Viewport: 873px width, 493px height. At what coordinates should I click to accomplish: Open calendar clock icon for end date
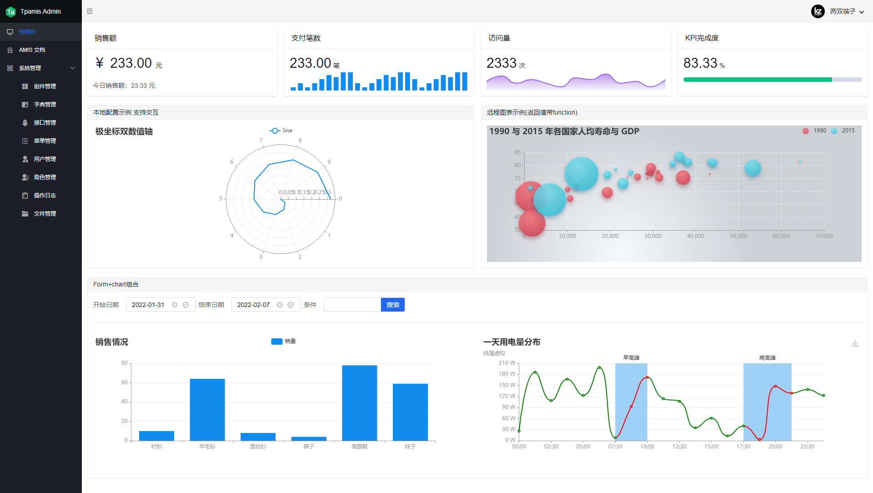point(291,305)
